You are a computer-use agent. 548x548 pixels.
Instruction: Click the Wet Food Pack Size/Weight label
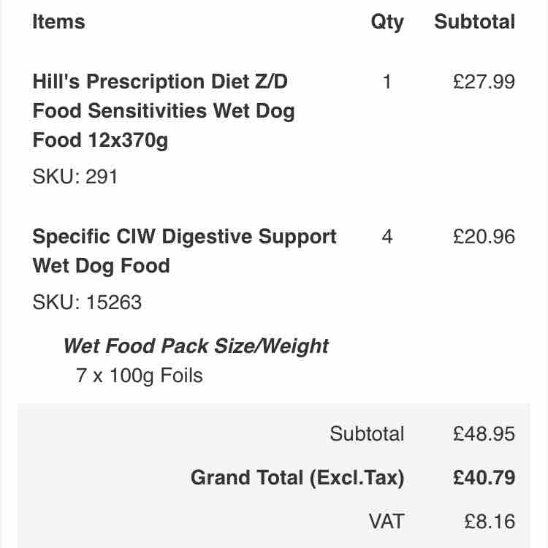pyautogui.click(x=196, y=346)
